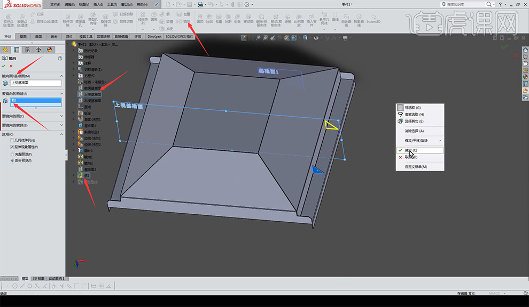Open the 钣金 ribbon tab

pos(54,37)
